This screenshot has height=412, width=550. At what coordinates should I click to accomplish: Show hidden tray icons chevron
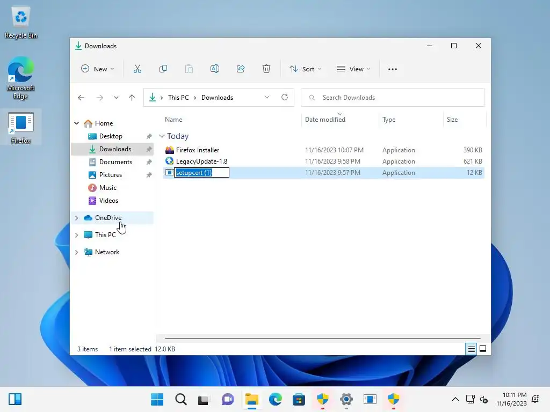455,399
